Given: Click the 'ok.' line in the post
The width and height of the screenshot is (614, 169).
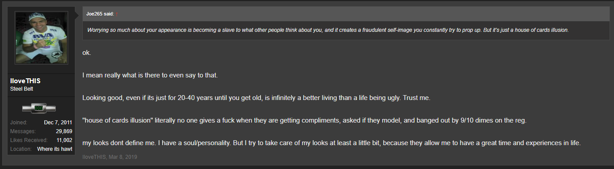Looking at the screenshot, I should [x=87, y=53].
